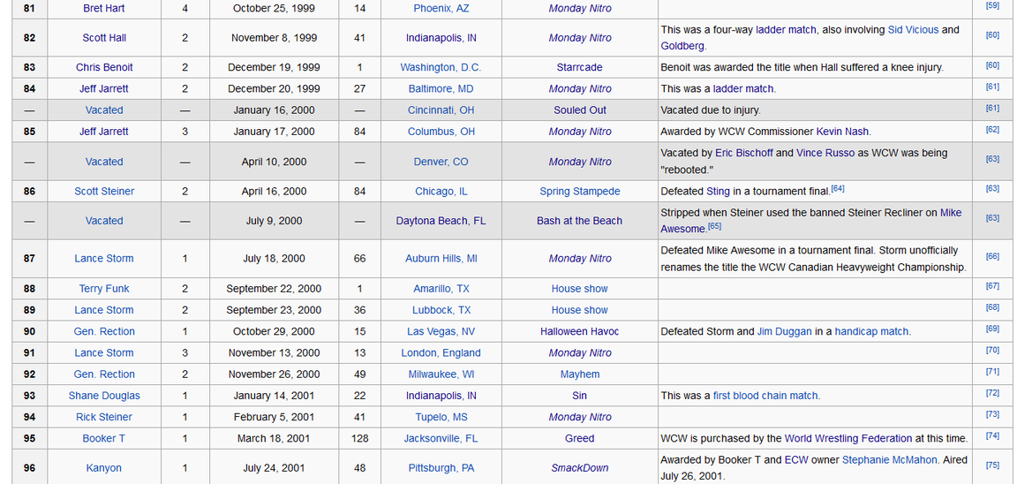Screen dimensions: 1017x484
Task: Open the Starrcade event link
Action: [x=580, y=67]
